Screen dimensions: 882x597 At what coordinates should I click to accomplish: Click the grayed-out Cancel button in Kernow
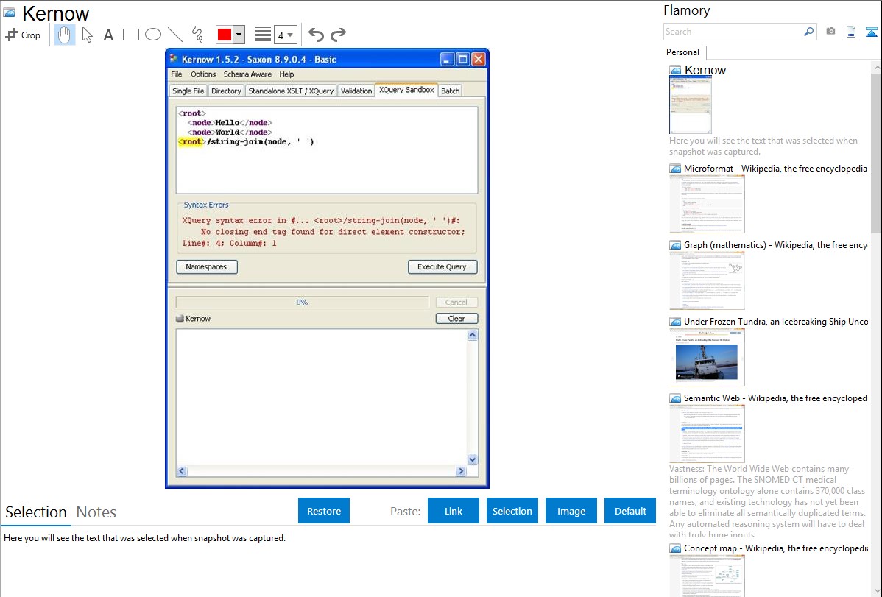point(456,302)
